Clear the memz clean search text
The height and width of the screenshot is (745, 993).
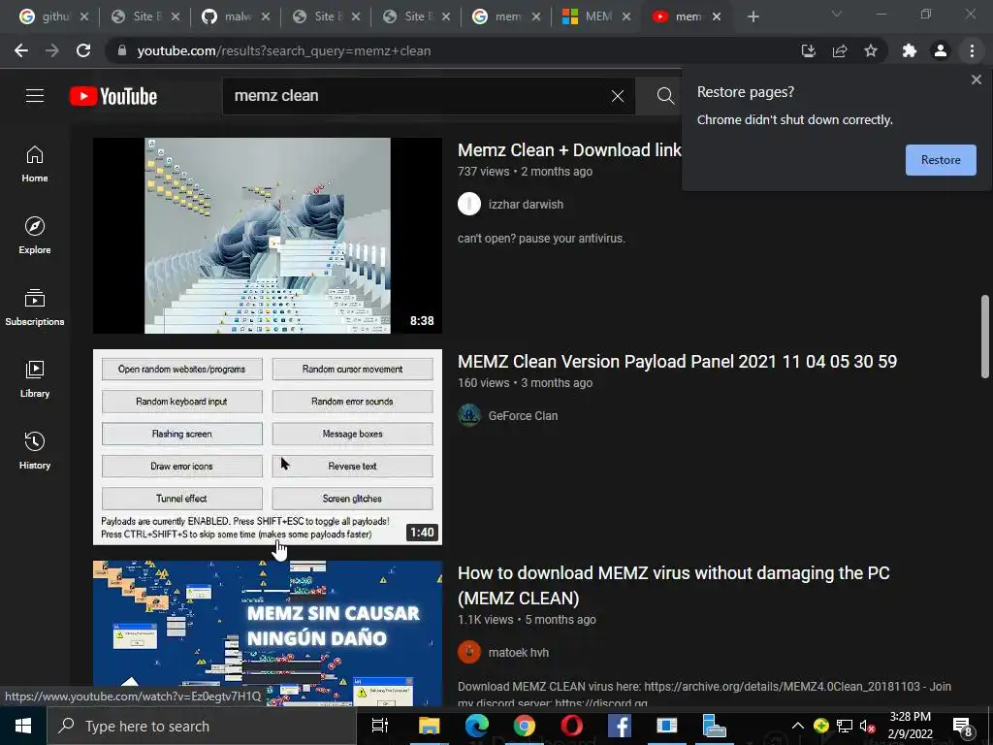pyautogui.click(x=618, y=96)
